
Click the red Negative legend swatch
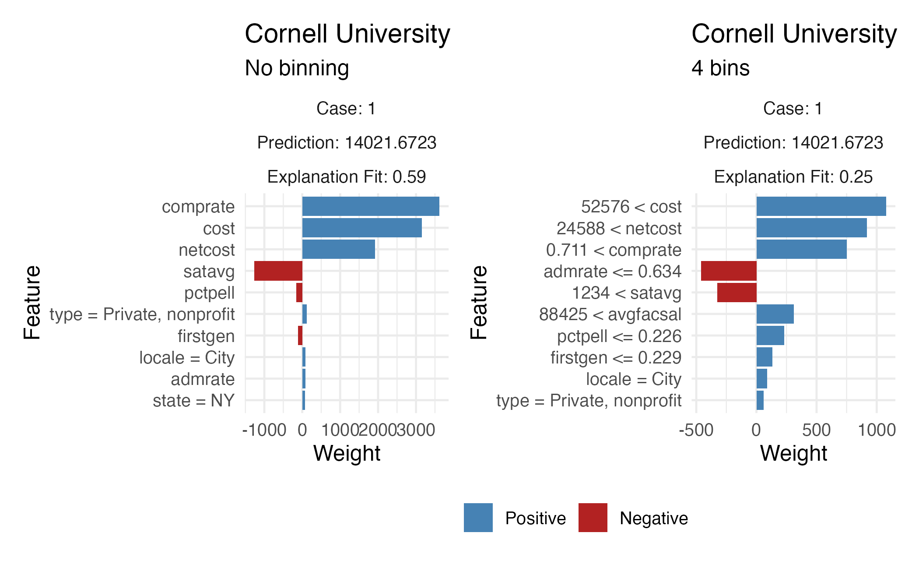tap(593, 518)
